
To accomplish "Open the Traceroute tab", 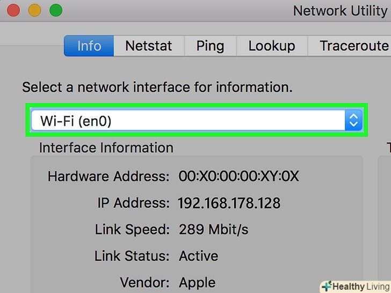I will pos(352,46).
